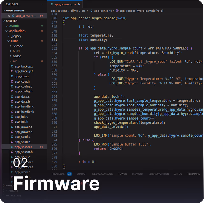Open app_power.c file
Screen dimensions: 204x203
[23, 127]
